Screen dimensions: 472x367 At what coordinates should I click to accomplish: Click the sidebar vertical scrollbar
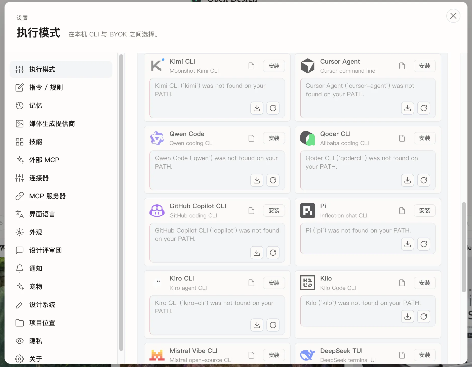point(121,203)
